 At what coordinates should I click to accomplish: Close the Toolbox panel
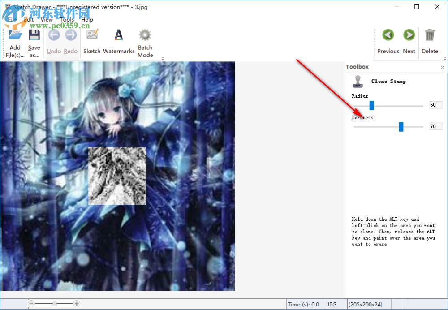point(442,67)
